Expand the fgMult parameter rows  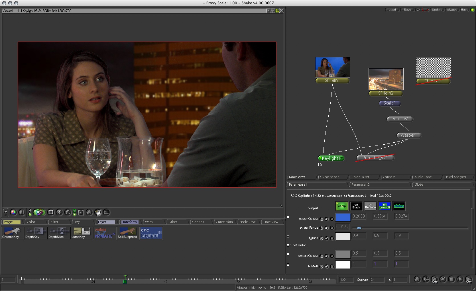coord(288,265)
